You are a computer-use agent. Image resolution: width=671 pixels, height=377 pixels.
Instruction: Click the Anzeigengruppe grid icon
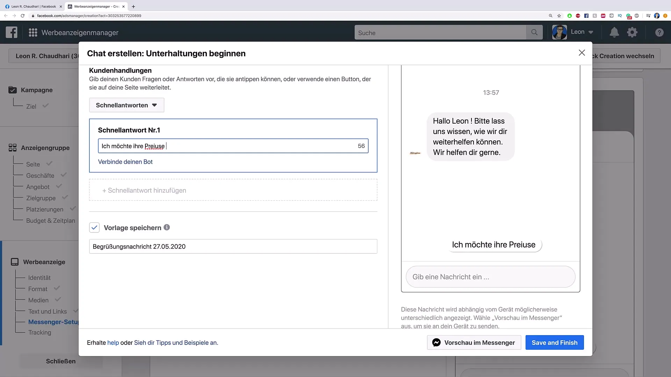[x=13, y=148]
